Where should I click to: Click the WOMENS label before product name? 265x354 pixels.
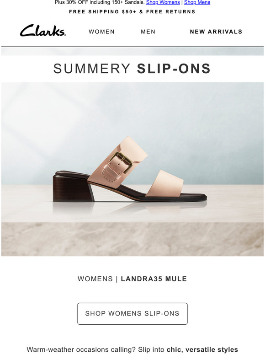coord(95,279)
